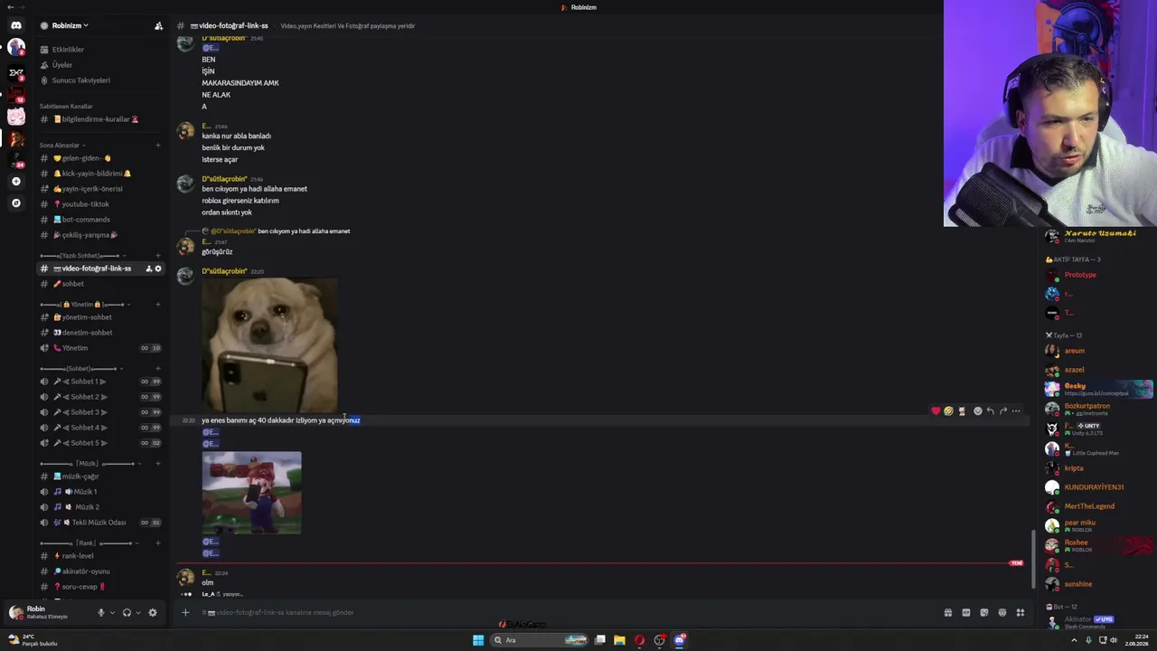Show hidden system tray icons chevron
The width and height of the screenshot is (1157, 651).
(x=1076, y=640)
